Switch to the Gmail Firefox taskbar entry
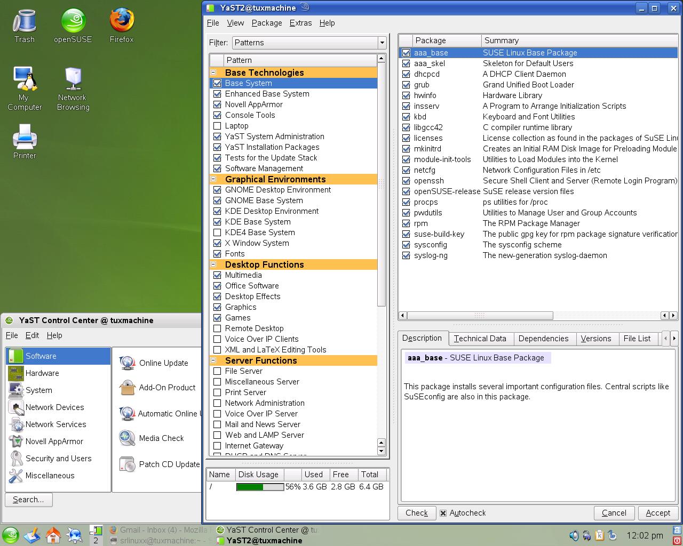 (158, 530)
